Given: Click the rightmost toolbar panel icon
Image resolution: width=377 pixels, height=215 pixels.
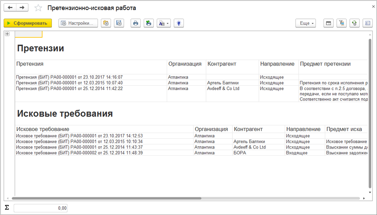Looking at the screenshot, I should coord(367,23).
